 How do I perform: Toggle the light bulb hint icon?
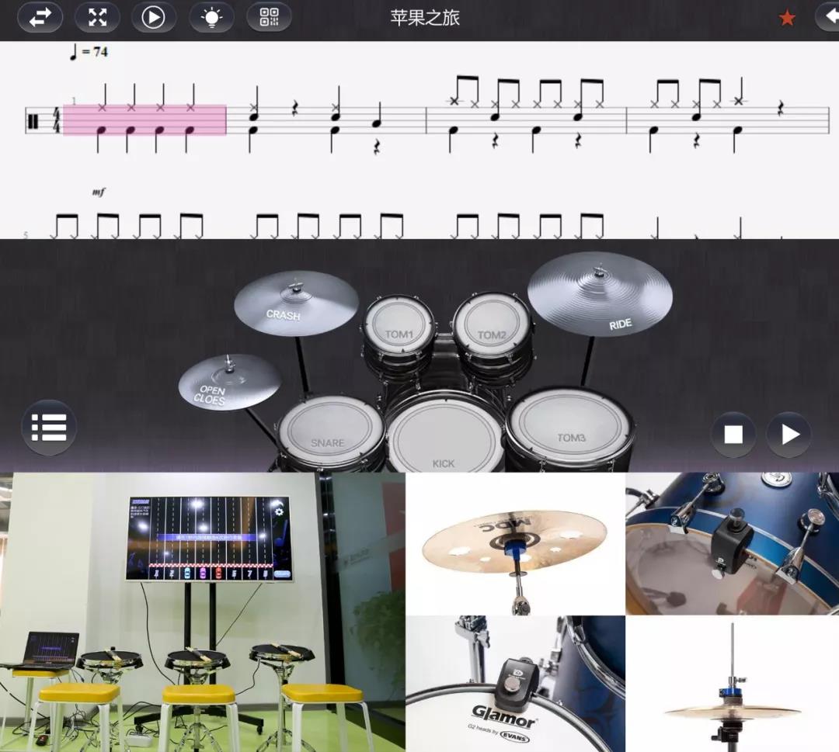(x=212, y=17)
